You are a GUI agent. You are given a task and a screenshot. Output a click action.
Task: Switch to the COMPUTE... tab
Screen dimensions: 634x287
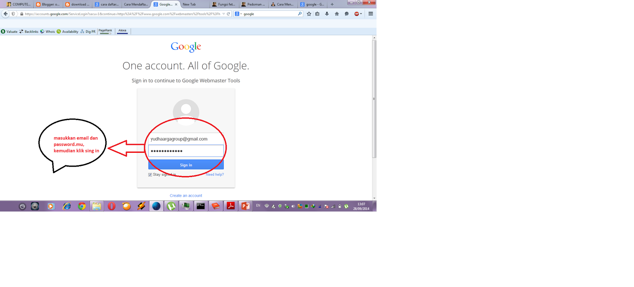pyautogui.click(x=19, y=4)
